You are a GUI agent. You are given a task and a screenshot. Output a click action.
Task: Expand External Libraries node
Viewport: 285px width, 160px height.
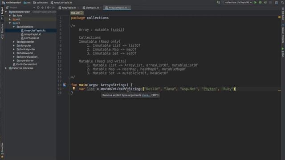pyautogui.click(x=6, y=68)
